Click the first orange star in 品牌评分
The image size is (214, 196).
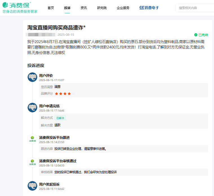(x=56, y=94)
